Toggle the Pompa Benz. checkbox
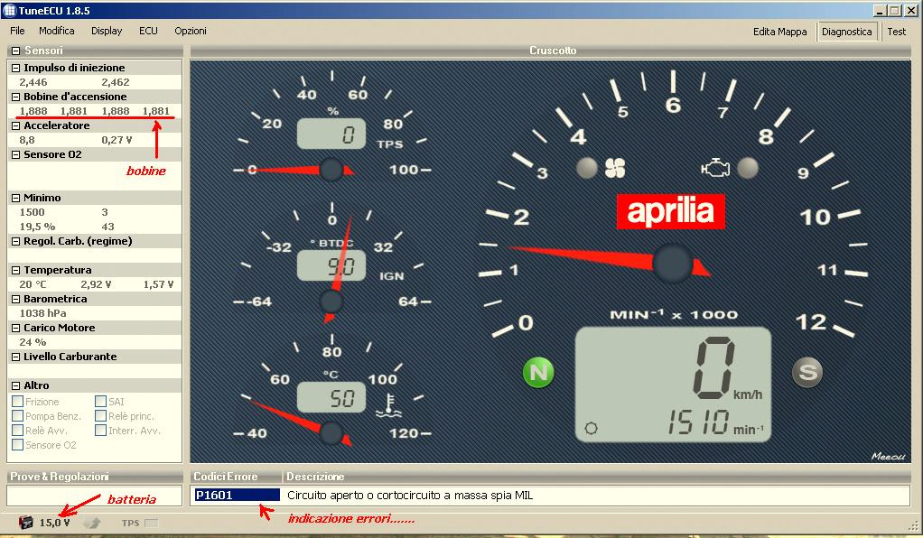Image resolution: width=923 pixels, height=538 pixels. (18, 415)
